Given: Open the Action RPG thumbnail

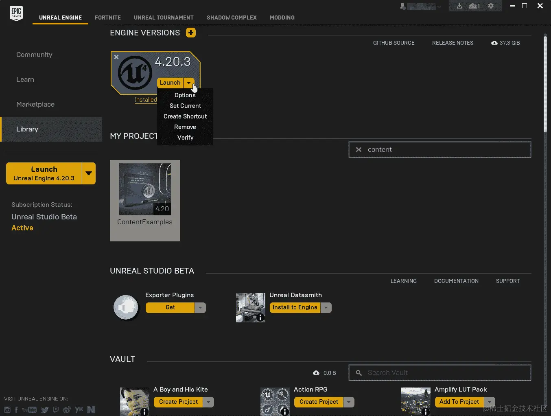Looking at the screenshot, I should tap(275, 402).
